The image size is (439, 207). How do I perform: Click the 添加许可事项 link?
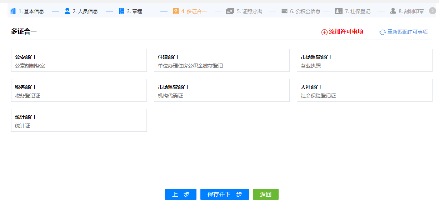tap(346, 32)
